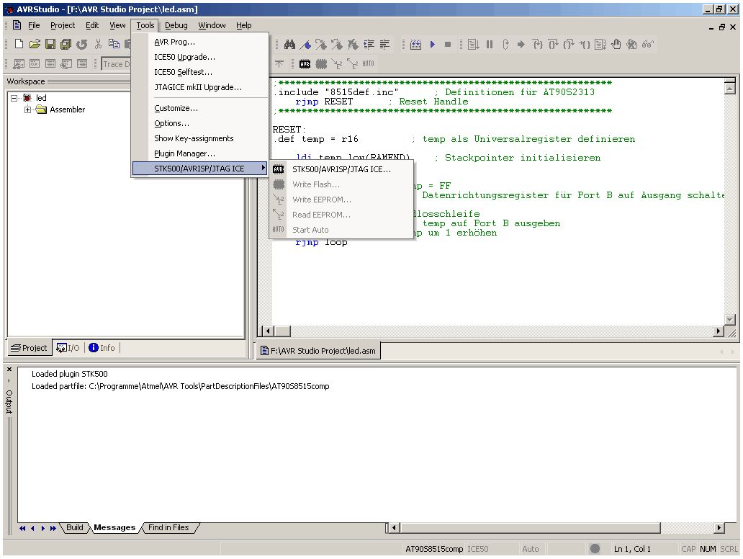This screenshot has width=743, height=559.
Task: Choose STK500/AVRISP/JTAG ICE... submenu entry
Action: [x=341, y=169]
